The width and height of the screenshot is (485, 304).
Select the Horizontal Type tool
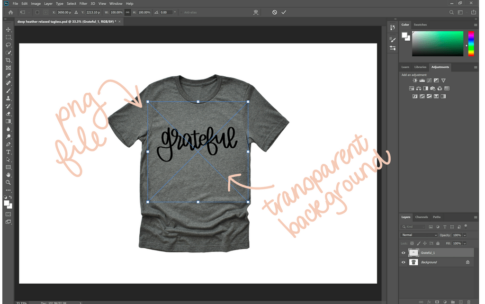point(8,152)
